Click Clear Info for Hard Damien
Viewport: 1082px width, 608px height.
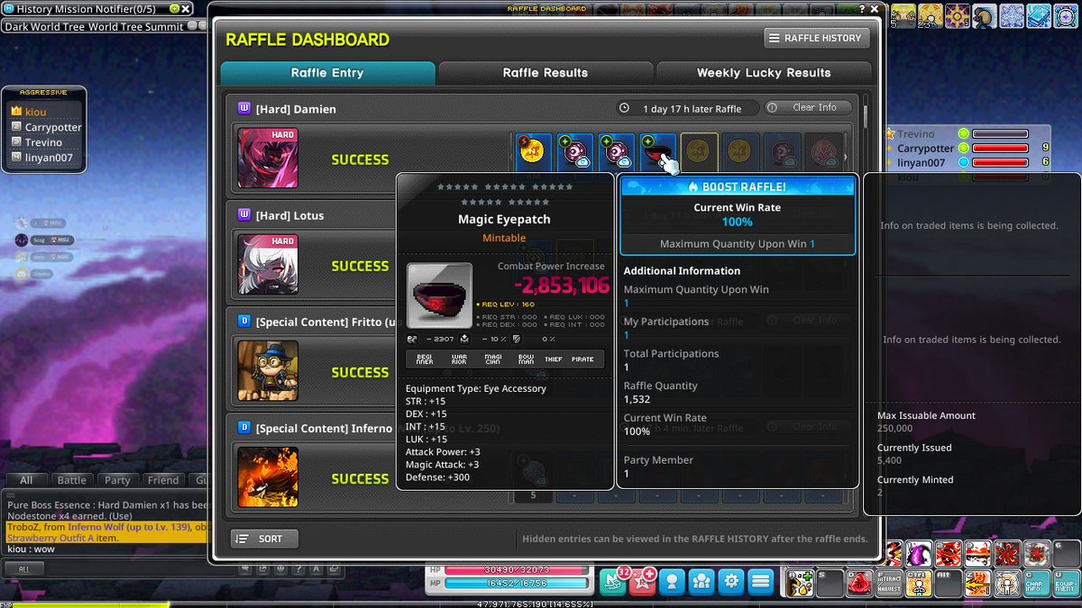pos(808,107)
